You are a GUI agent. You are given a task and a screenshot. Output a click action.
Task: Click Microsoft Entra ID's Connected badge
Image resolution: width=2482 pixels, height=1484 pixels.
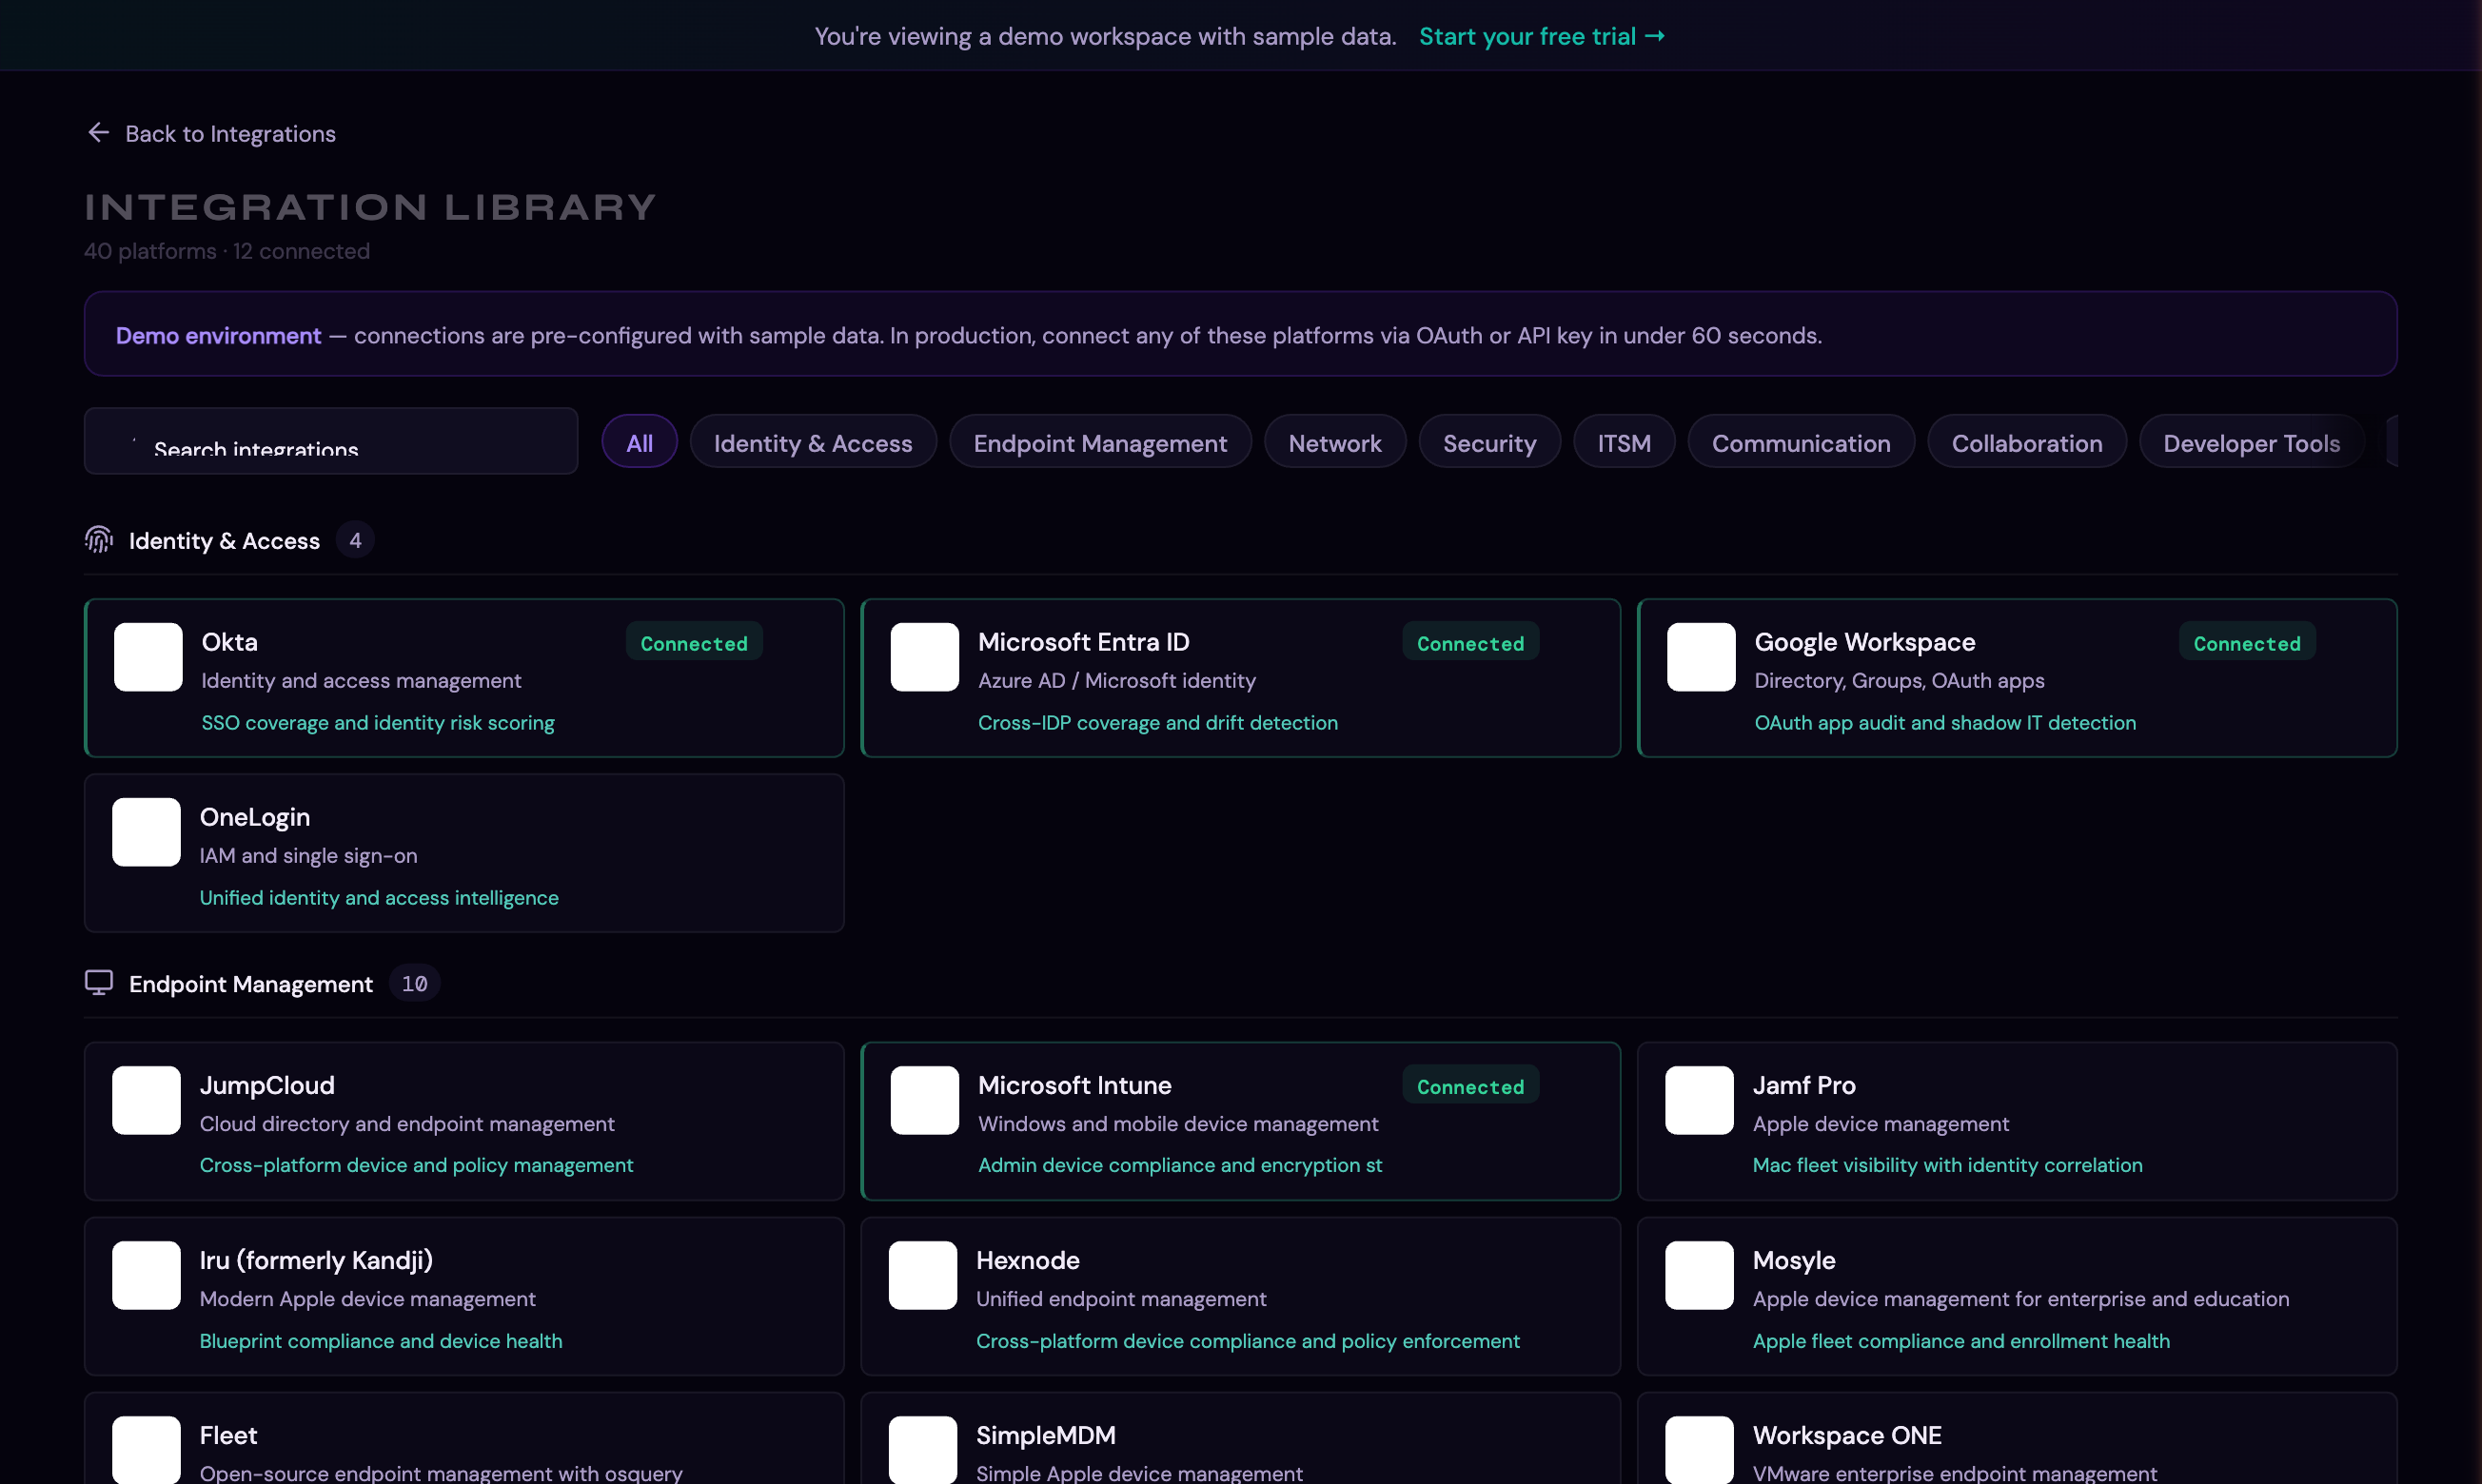pyautogui.click(x=1470, y=643)
